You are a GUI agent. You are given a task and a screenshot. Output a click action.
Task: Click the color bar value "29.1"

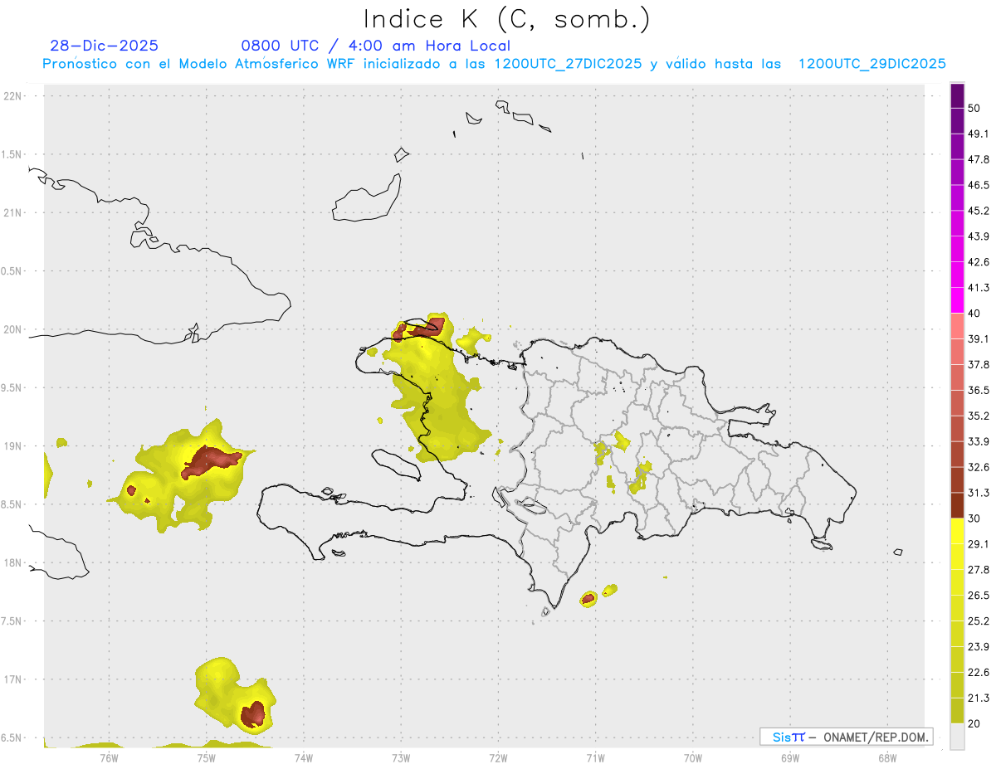coord(979,544)
